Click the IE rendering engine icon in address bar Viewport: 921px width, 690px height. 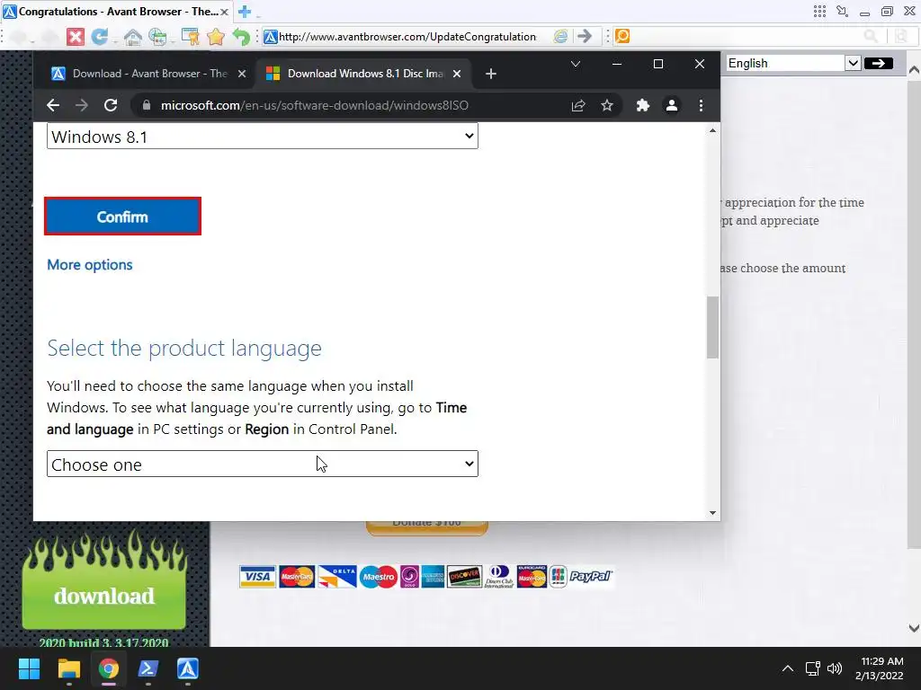pyautogui.click(x=561, y=36)
